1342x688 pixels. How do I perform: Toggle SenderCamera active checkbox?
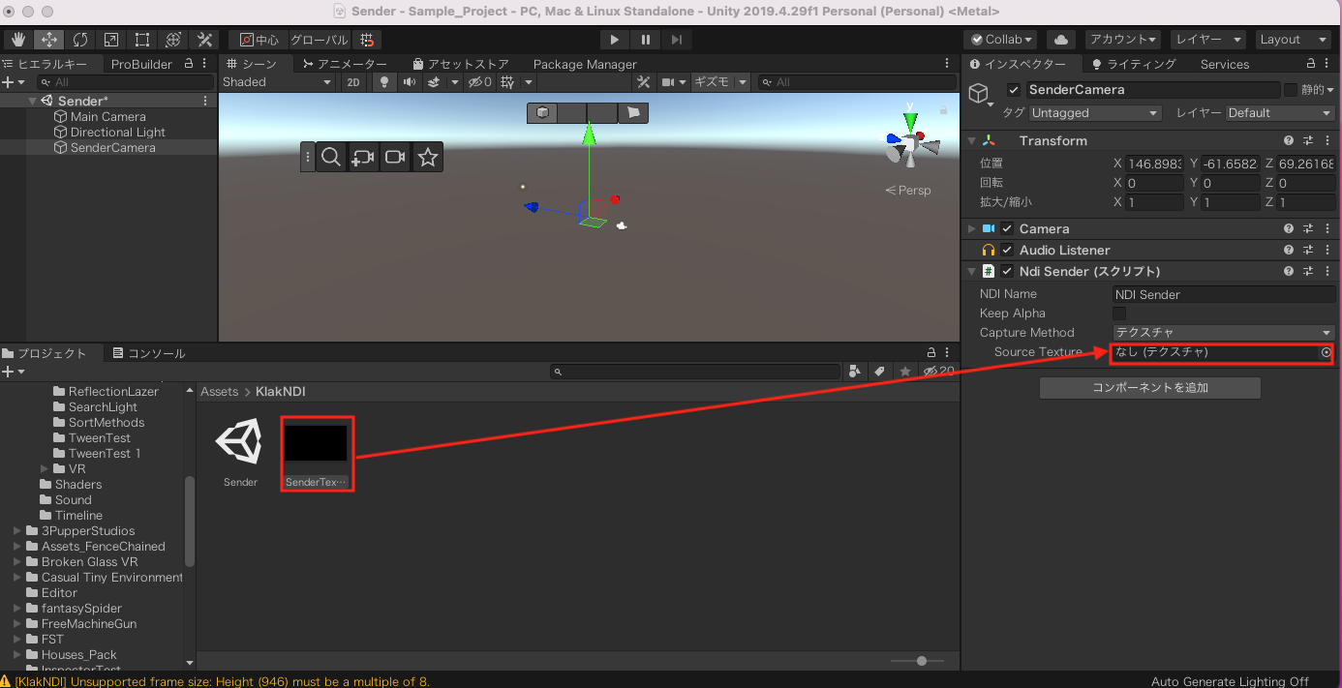[x=1014, y=90]
